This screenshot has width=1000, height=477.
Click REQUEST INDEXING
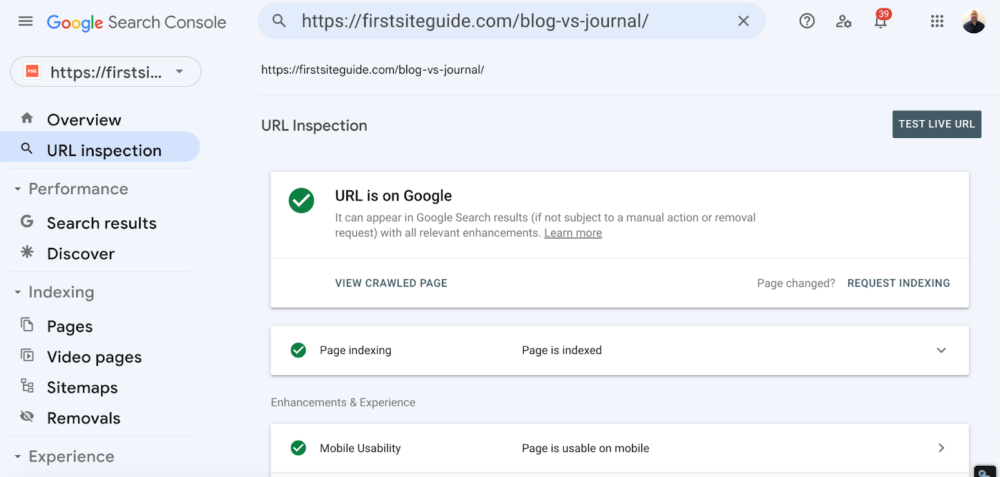(x=898, y=283)
